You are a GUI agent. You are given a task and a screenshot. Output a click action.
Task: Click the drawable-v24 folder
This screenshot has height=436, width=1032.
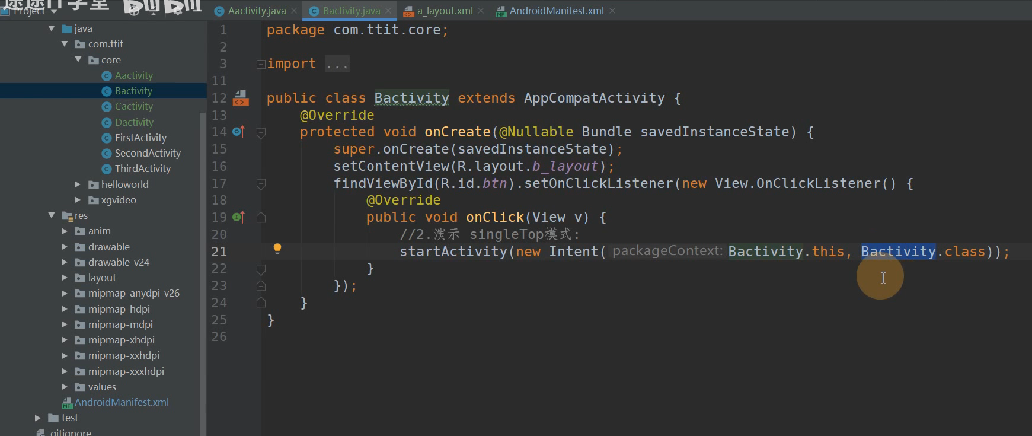click(119, 262)
